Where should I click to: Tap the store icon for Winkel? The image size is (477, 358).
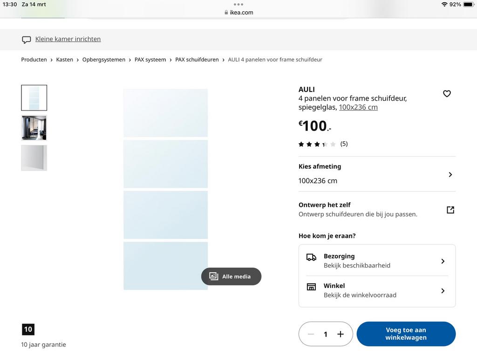pyautogui.click(x=311, y=287)
